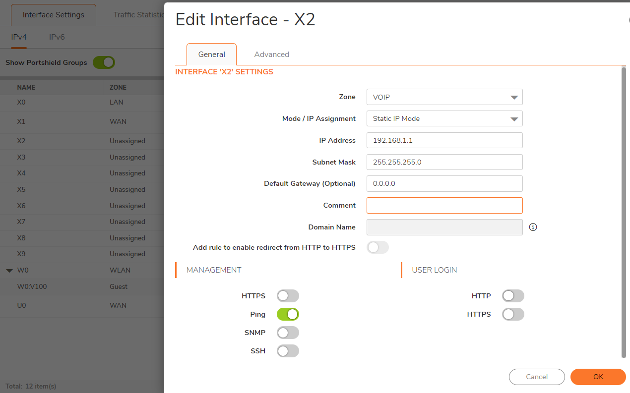
Task: Select the X1 interface row
Action: 82,122
